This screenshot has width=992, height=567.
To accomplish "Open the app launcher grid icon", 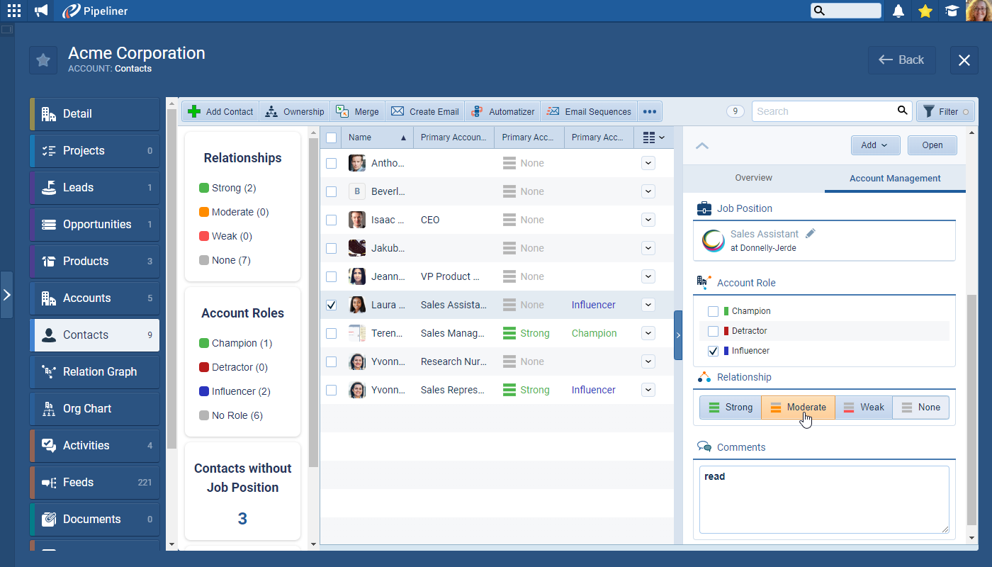I will tap(14, 11).
